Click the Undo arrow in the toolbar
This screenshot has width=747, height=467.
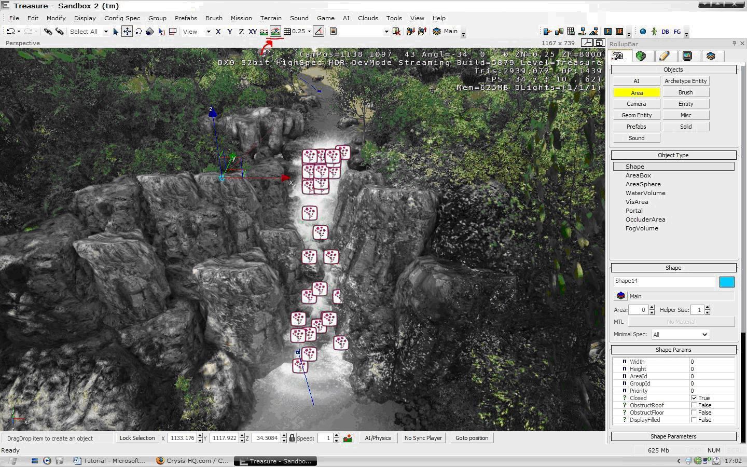coord(10,32)
